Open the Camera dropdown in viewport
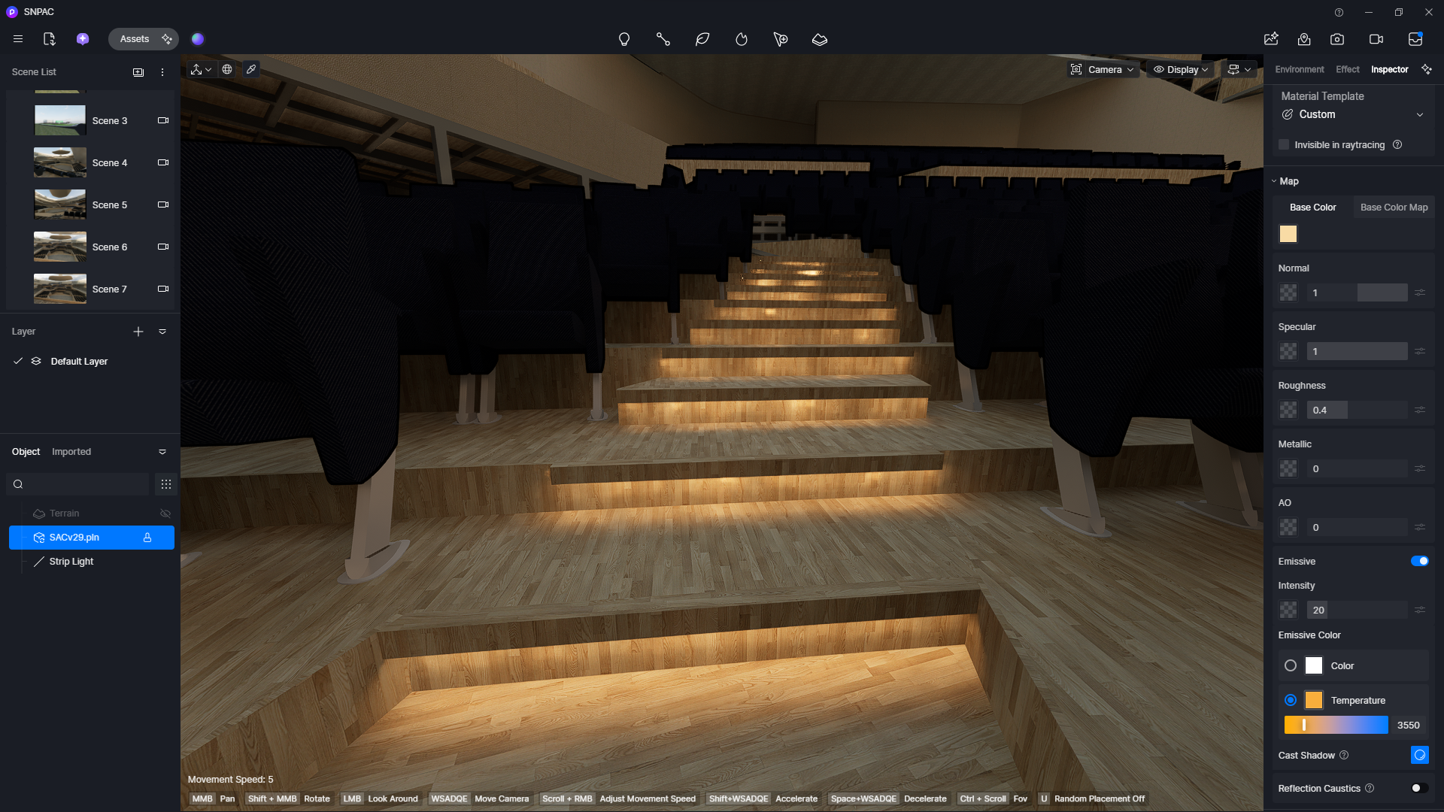This screenshot has height=812, width=1444. [x=1103, y=69]
